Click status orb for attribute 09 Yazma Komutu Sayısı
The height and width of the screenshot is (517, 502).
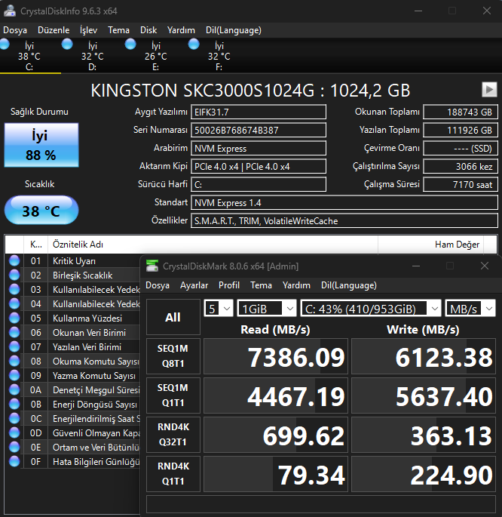pyautogui.click(x=14, y=376)
